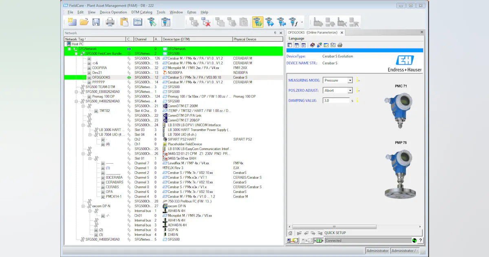Click first plant view factory toolbar icon
Screen dimensions: 489x257
point(318,22)
